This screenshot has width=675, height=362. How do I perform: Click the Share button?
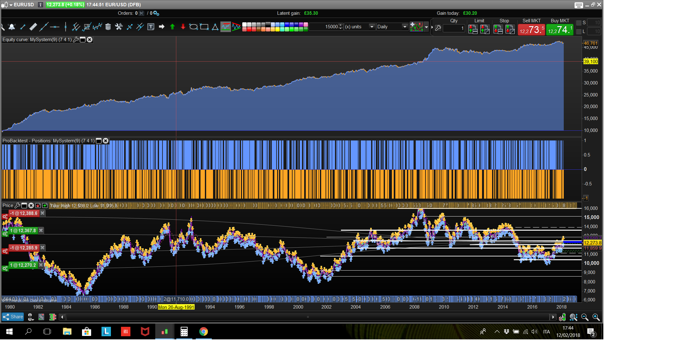click(x=13, y=317)
